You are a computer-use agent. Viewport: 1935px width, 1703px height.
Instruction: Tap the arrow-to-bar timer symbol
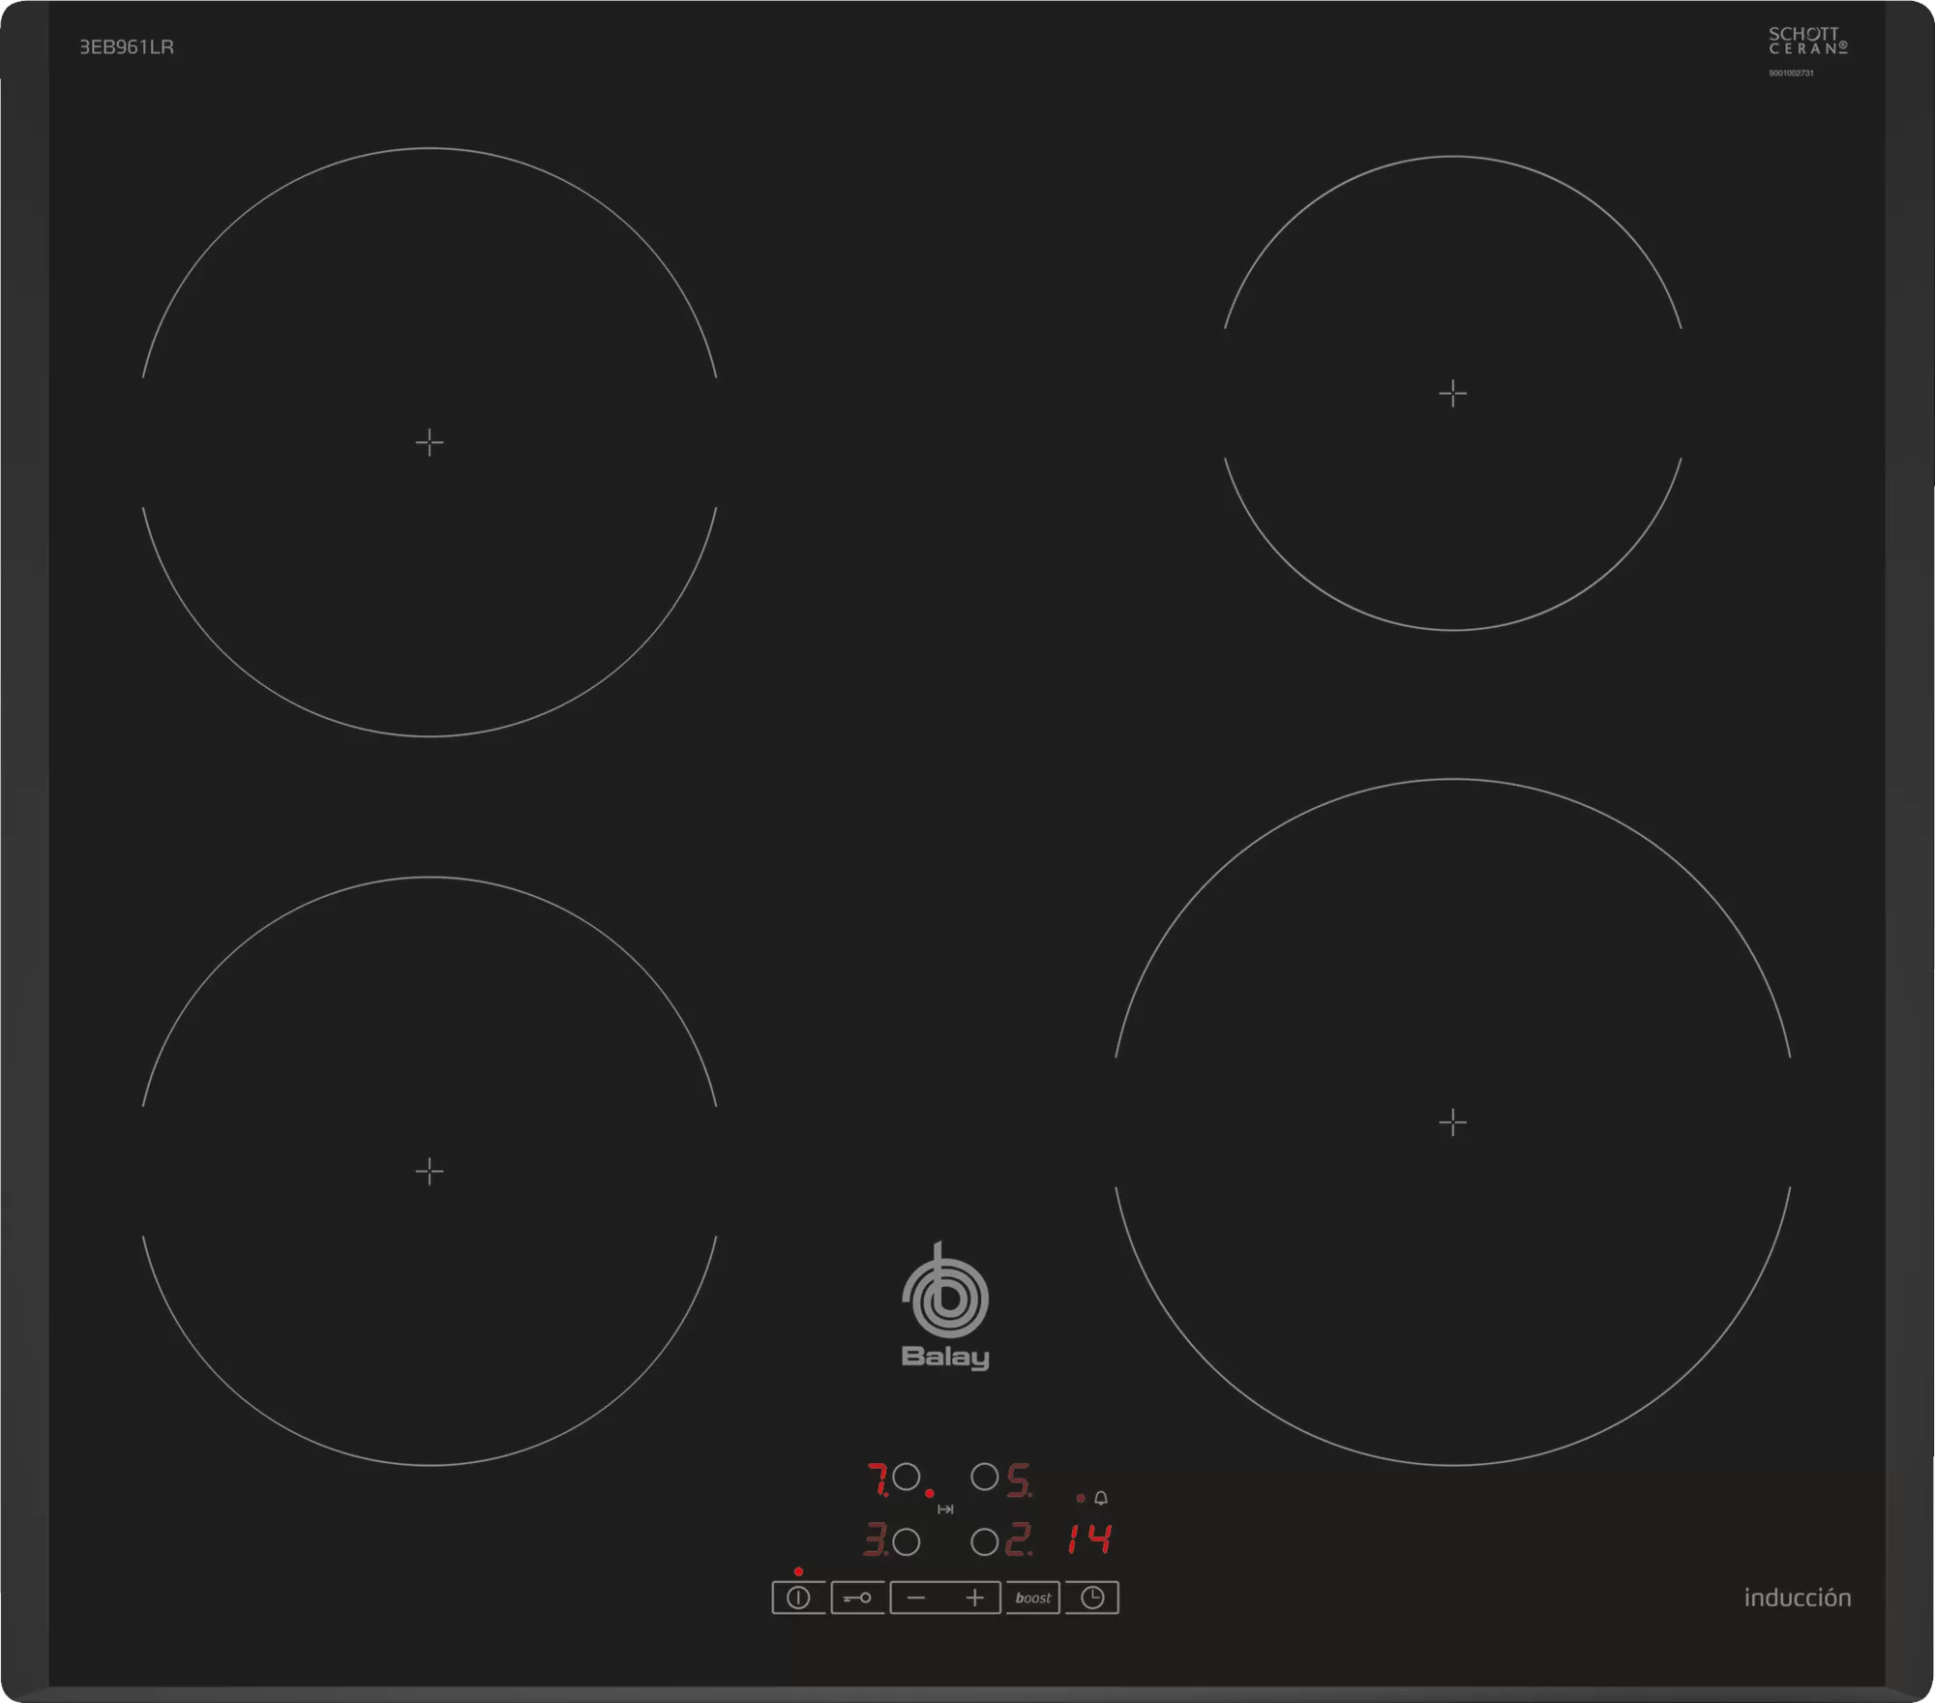pos(945,1509)
